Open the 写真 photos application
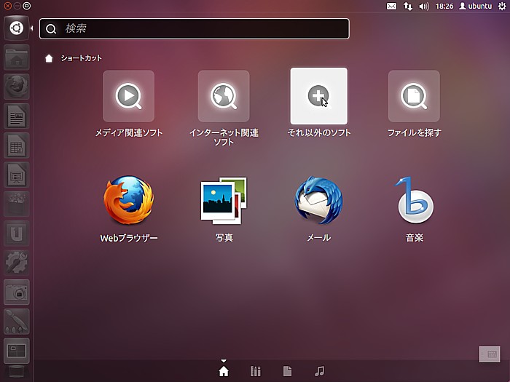 224,200
